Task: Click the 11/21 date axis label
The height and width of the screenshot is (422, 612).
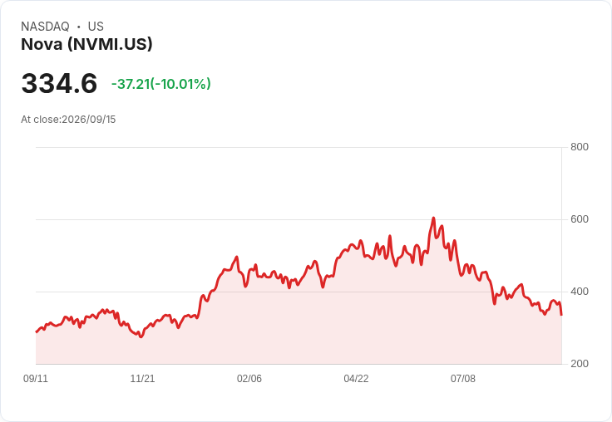Action: (142, 378)
